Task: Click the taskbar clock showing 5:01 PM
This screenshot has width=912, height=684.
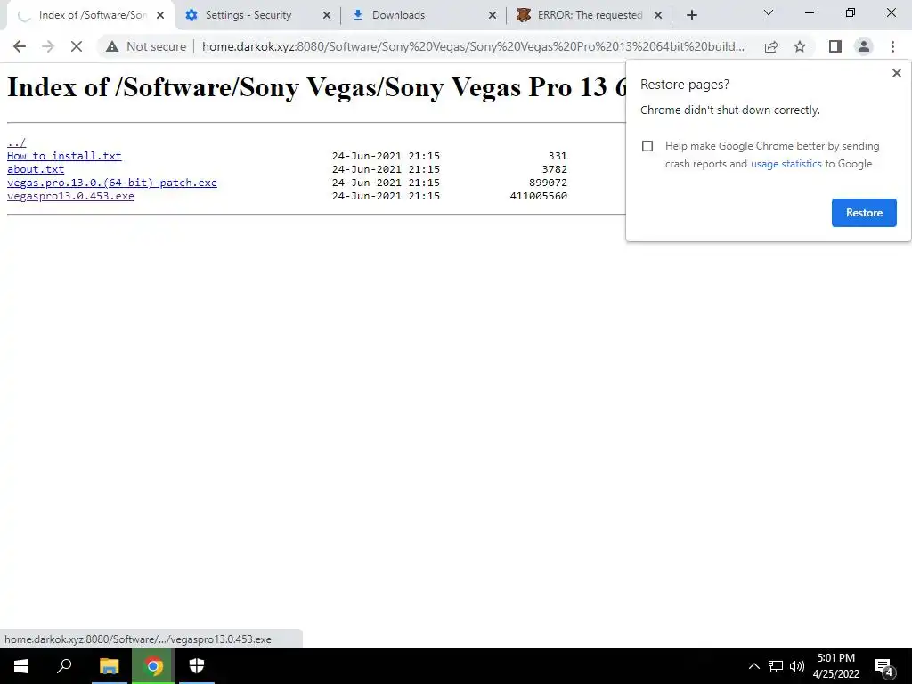Action: pyautogui.click(x=835, y=666)
